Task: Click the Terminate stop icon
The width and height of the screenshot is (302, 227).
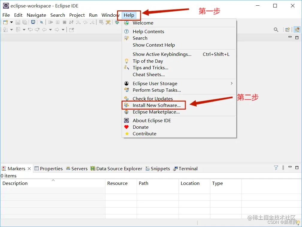Action: pos(64,22)
